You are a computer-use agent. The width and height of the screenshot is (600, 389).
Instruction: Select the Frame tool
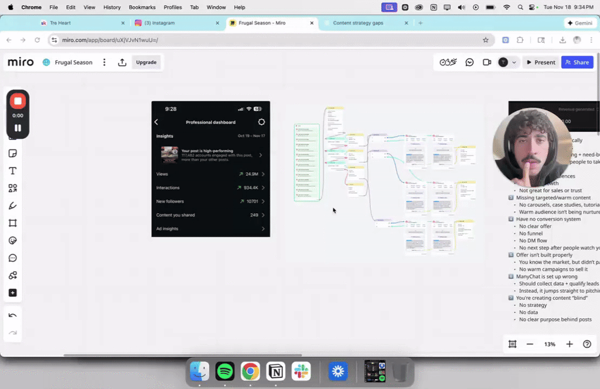click(x=13, y=223)
